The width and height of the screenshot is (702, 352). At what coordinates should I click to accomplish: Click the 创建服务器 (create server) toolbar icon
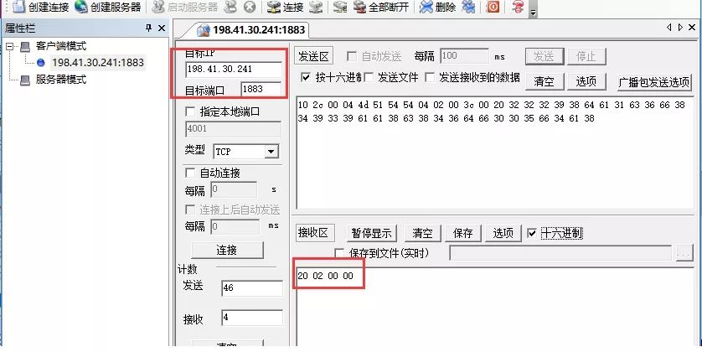click(80, 7)
